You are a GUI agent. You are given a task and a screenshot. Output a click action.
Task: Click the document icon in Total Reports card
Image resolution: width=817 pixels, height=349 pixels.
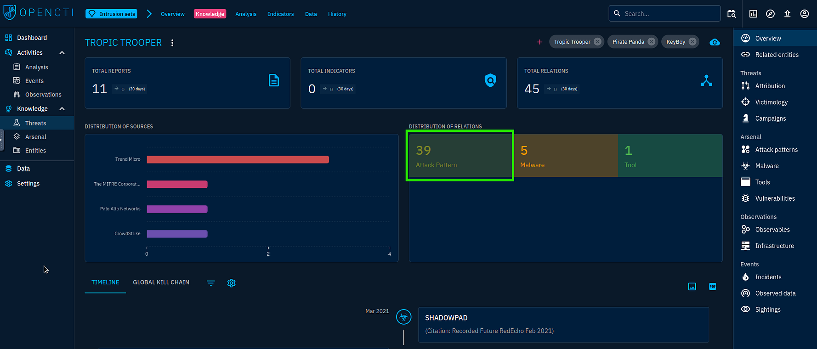274,80
